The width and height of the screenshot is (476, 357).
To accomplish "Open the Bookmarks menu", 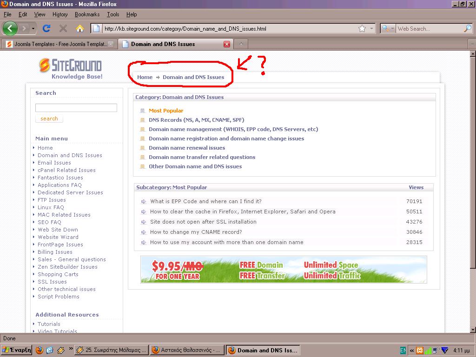I will pyautogui.click(x=87, y=14).
